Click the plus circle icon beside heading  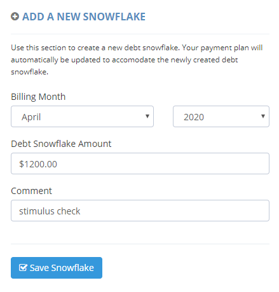tap(15, 17)
